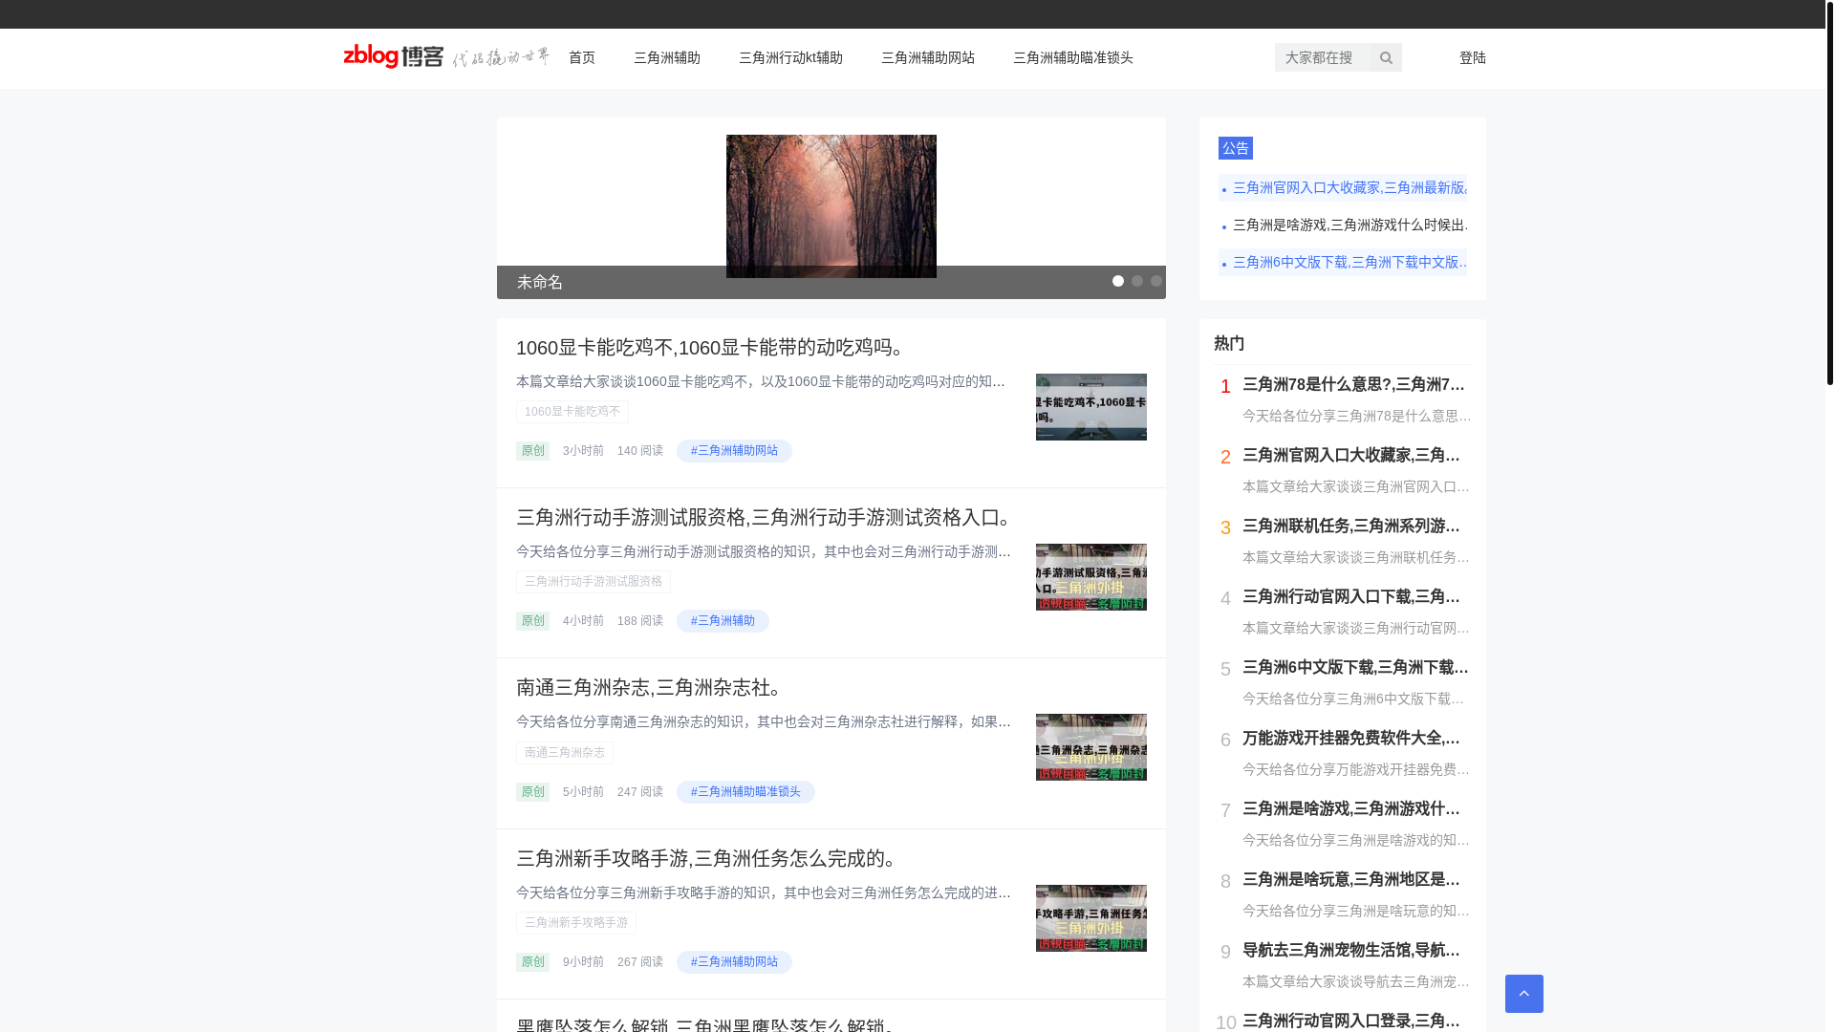The width and height of the screenshot is (1835, 1032).
Task: Click the #三角洲辅助 category tag
Action: tap(723, 621)
